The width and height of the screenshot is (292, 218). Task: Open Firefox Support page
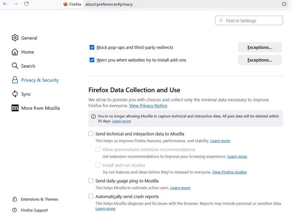pos(34,210)
